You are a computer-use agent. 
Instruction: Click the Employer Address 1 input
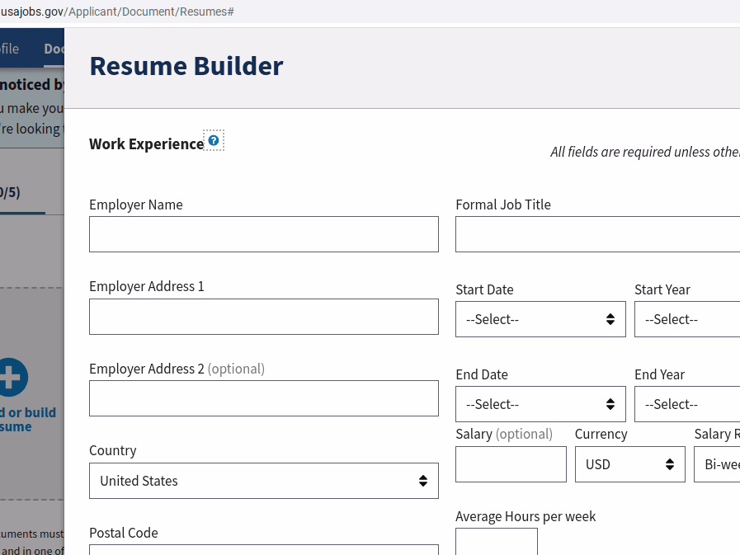coord(264,317)
